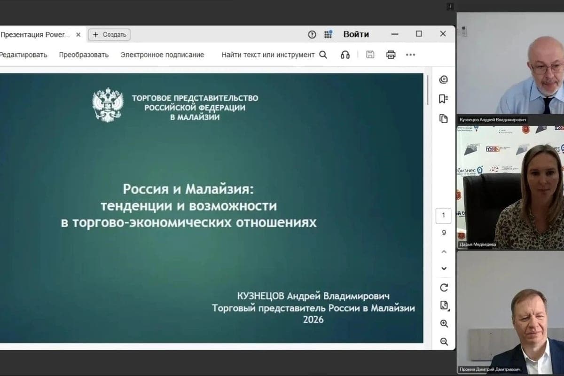Open the bookmarks panel icon
This screenshot has height=376, width=564.
click(443, 99)
